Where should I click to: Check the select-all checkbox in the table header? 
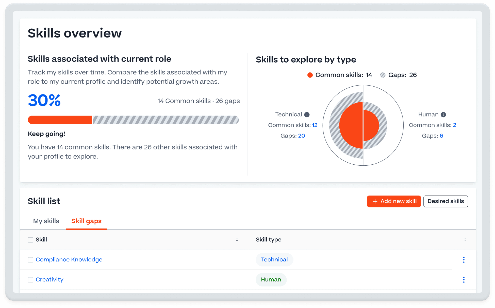click(x=30, y=240)
